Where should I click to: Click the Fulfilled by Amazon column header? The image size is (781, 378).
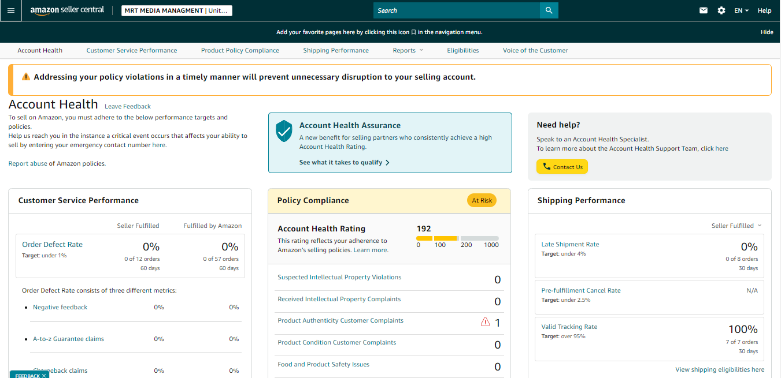pyautogui.click(x=213, y=226)
